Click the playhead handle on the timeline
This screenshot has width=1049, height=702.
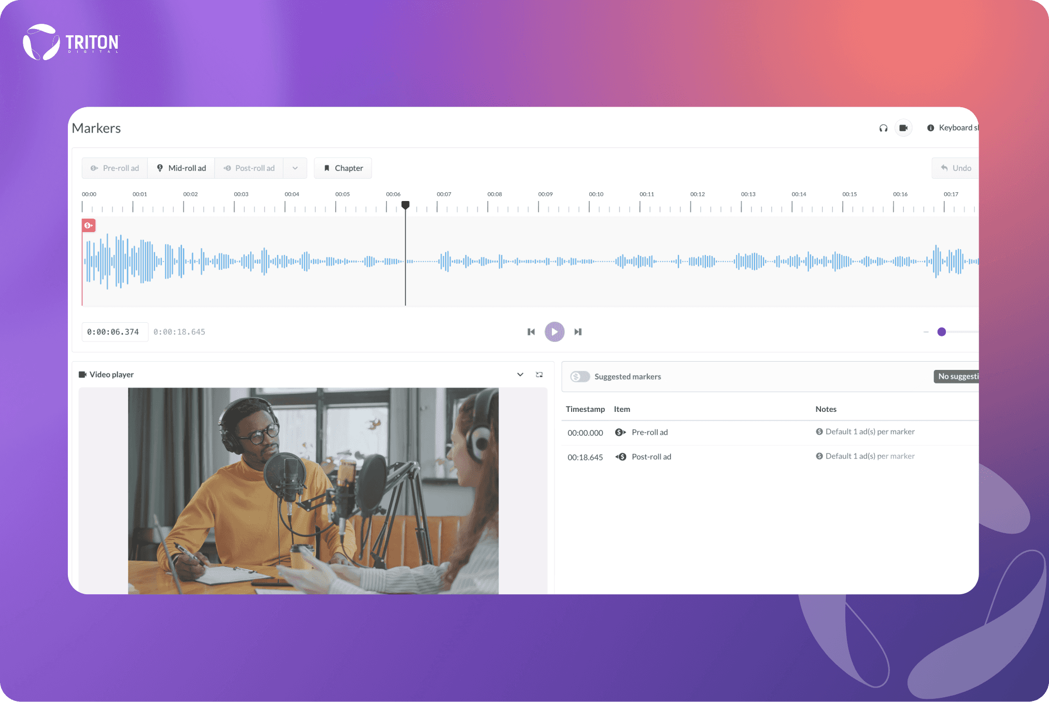click(x=405, y=205)
